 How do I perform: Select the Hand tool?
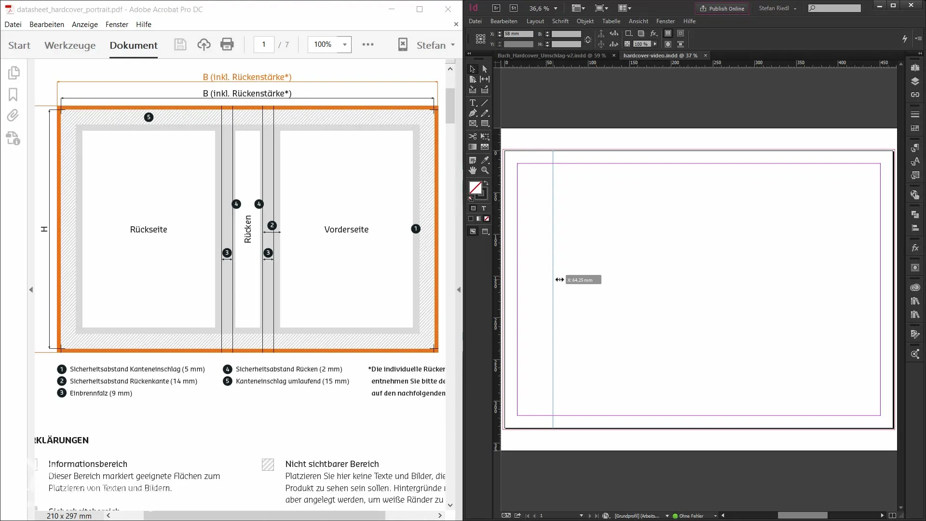[x=473, y=170]
